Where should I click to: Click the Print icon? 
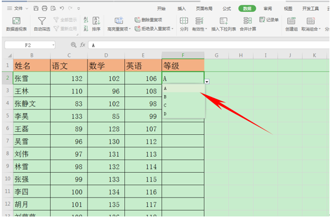(44, 8)
